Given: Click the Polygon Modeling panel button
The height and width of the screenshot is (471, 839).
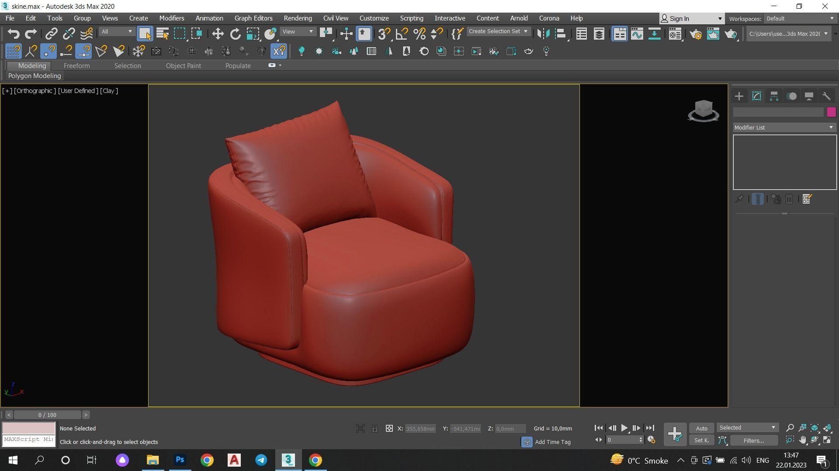Looking at the screenshot, I should (35, 76).
